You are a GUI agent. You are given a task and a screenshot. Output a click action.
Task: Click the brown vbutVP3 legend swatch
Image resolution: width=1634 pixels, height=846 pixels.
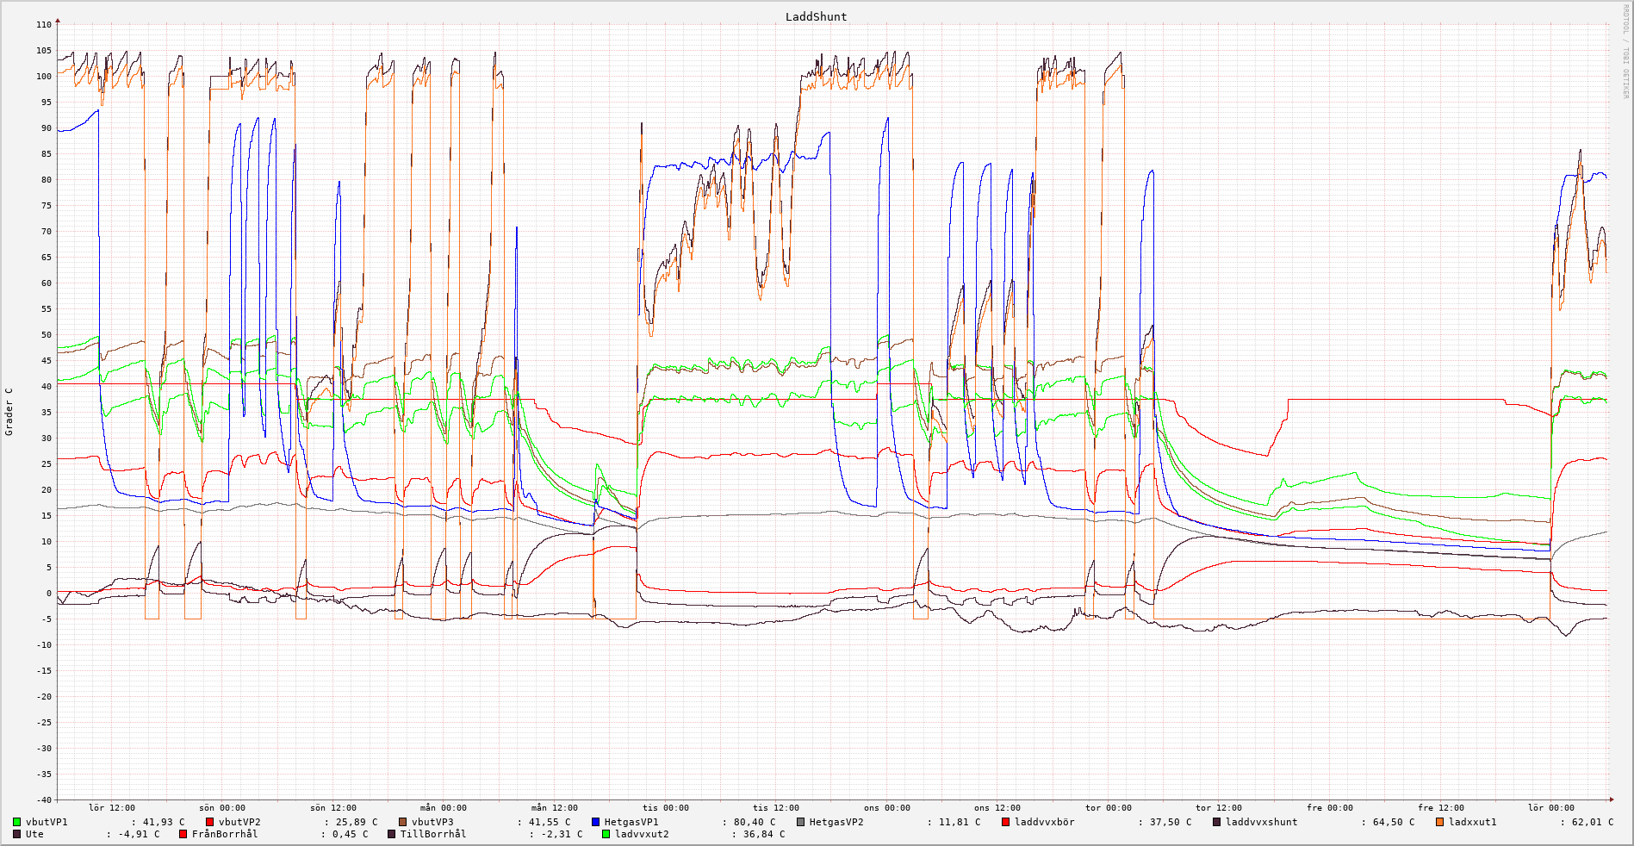tap(403, 822)
